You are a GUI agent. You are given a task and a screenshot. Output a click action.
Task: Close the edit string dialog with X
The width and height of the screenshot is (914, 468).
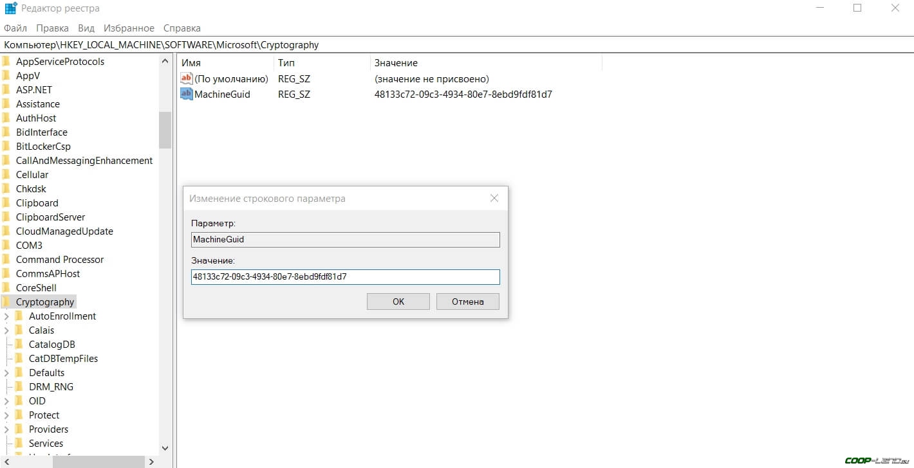pos(494,199)
